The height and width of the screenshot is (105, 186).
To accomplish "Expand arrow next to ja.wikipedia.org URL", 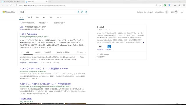I will (x=48, y=37).
